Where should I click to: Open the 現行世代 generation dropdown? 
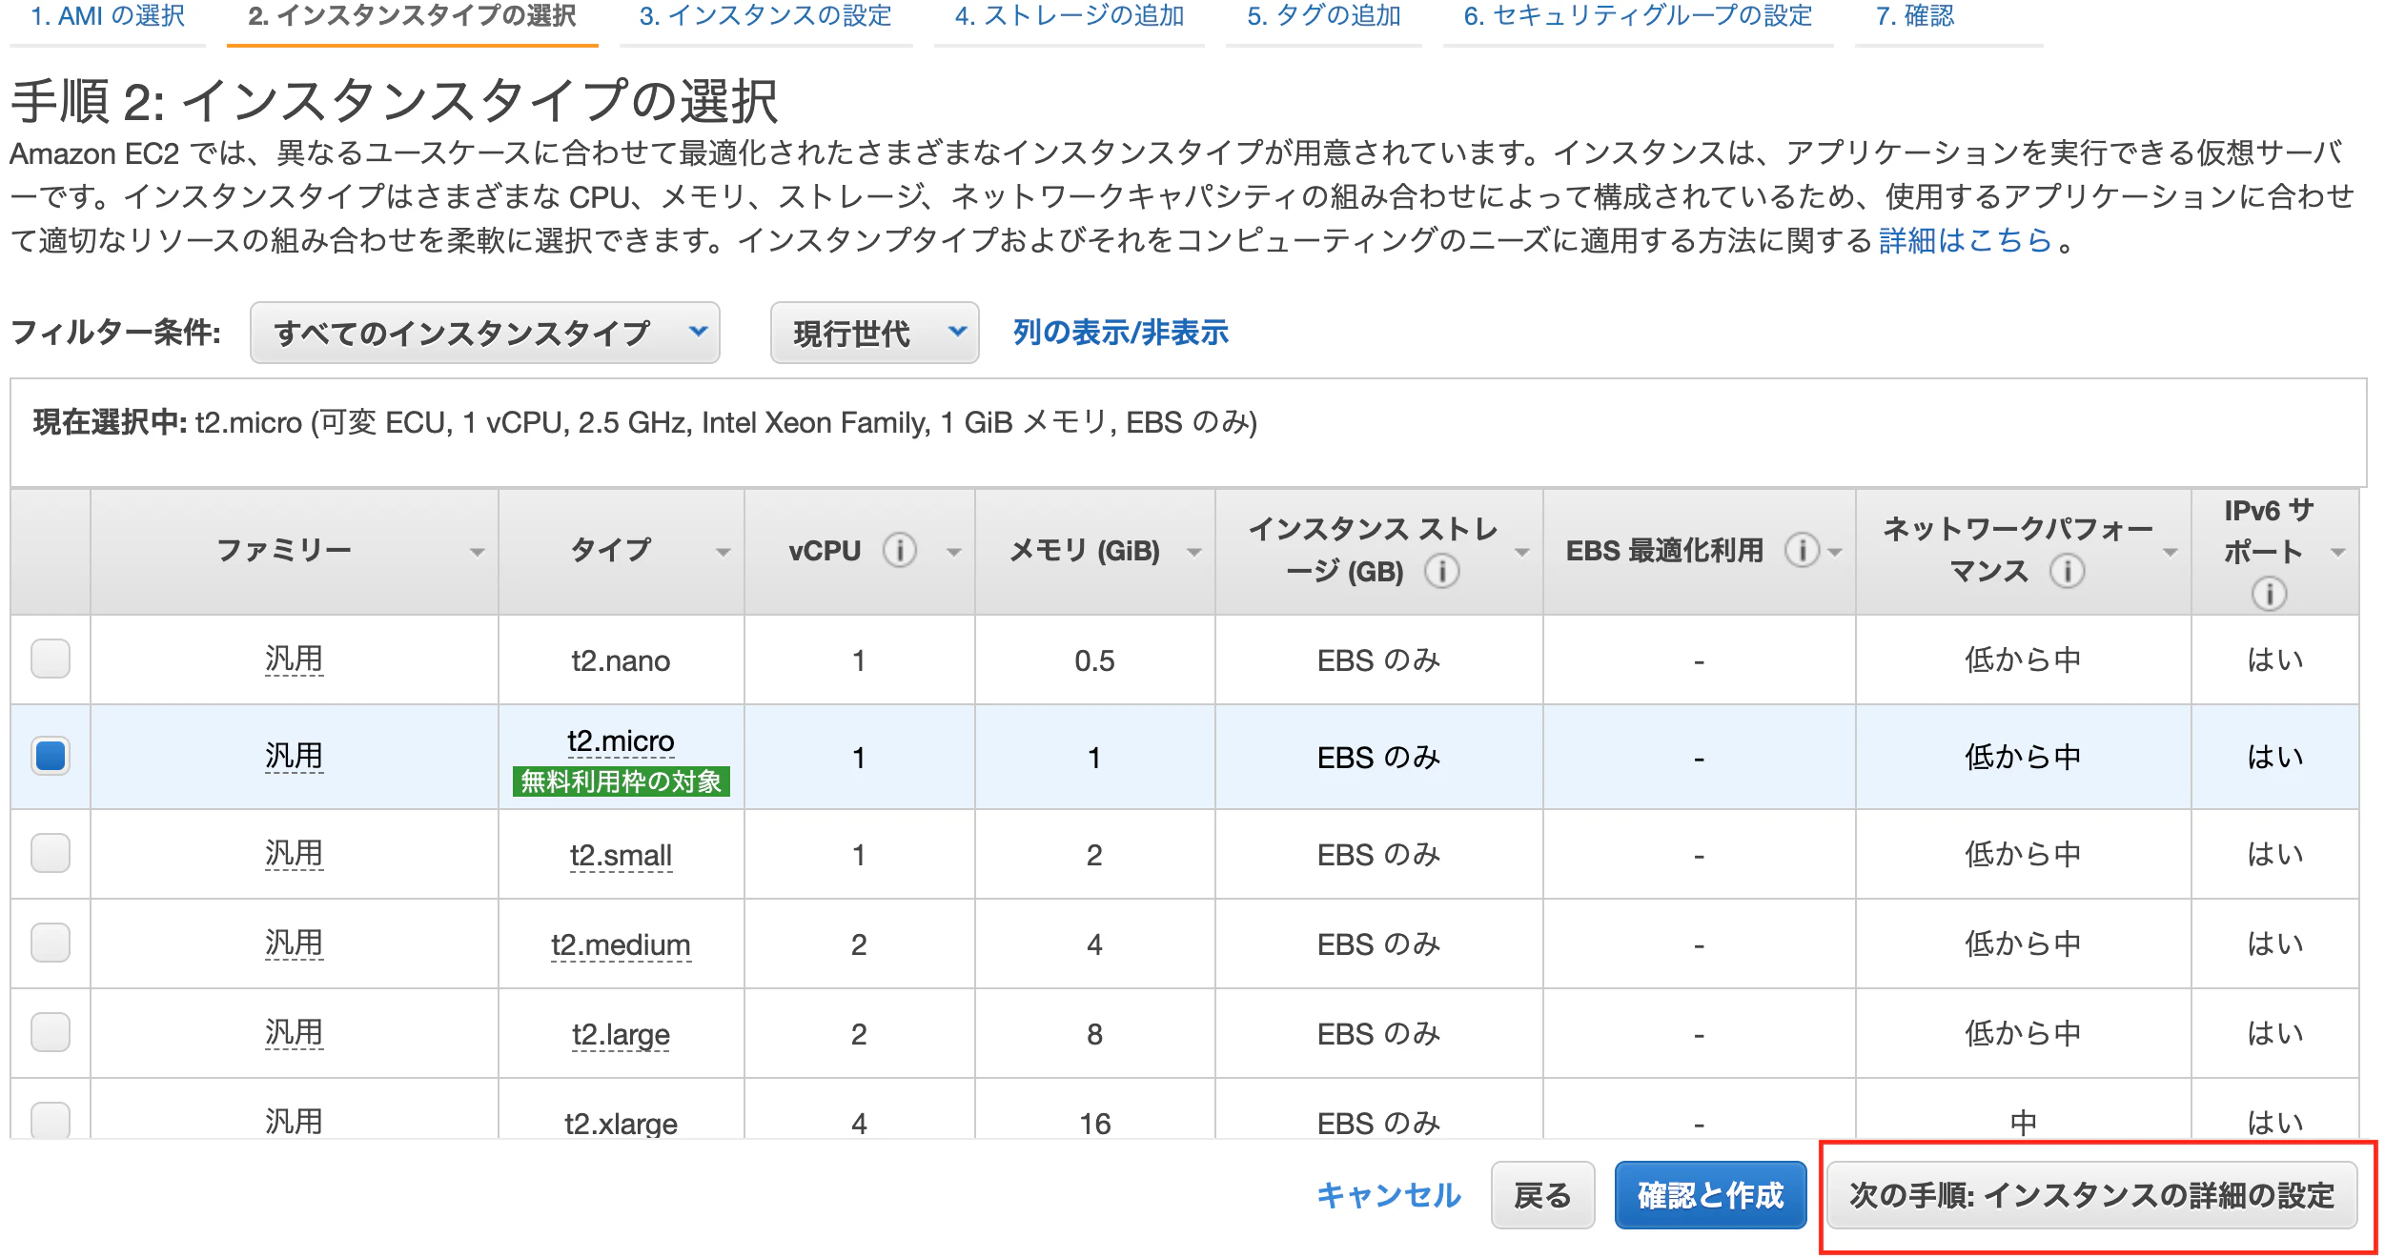click(873, 333)
